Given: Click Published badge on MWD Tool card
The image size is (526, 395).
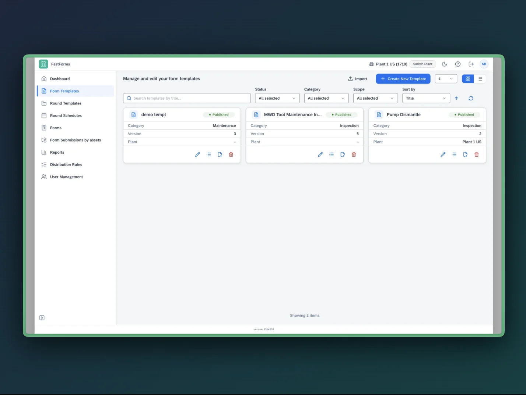Looking at the screenshot, I should tap(341, 115).
